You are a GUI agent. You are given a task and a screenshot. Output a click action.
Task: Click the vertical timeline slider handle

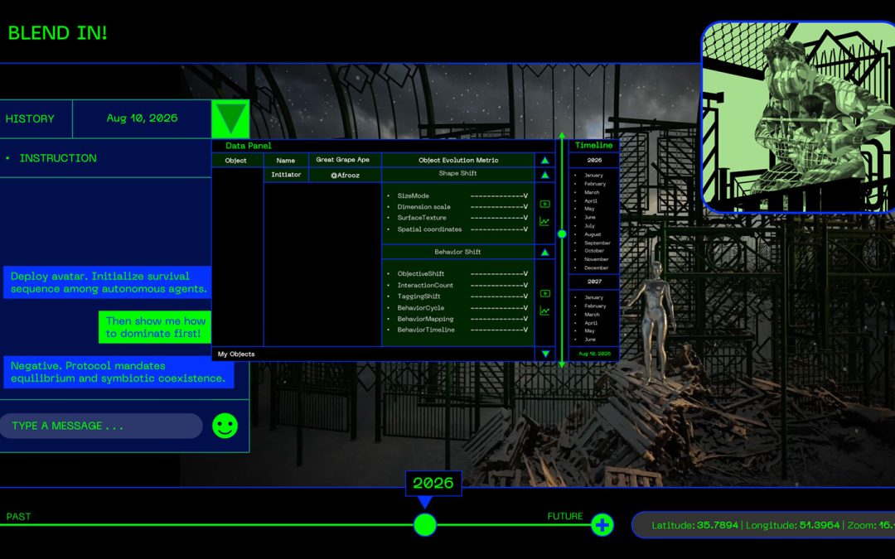tap(562, 234)
